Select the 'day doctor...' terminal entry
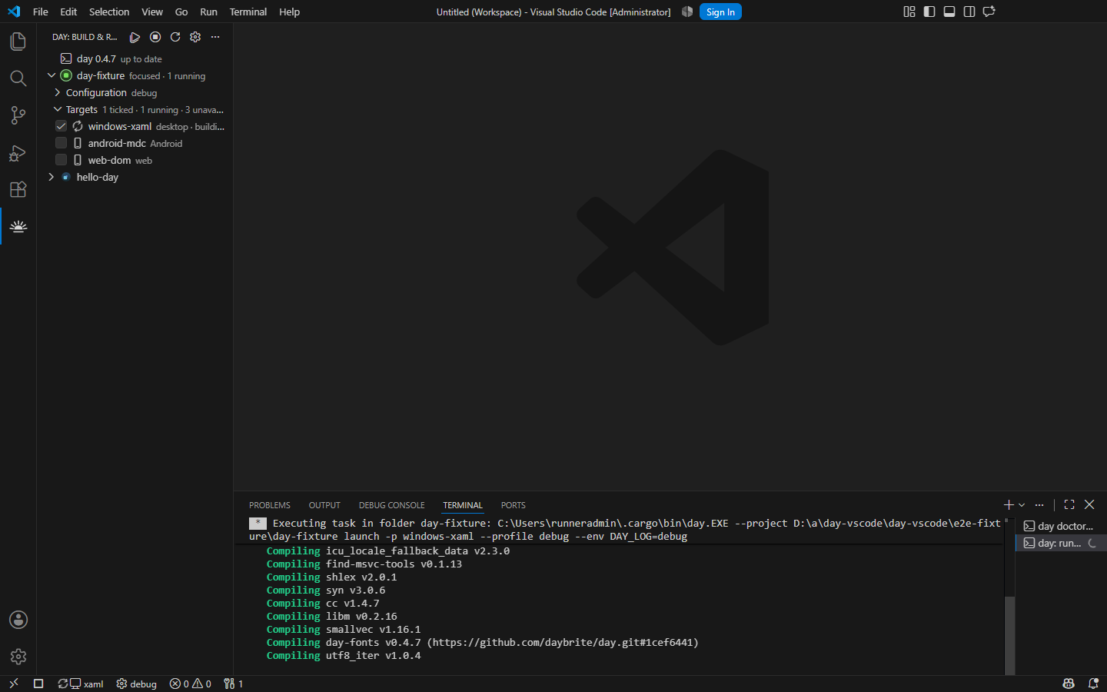The height and width of the screenshot is (692, 1107). click(x=1061, y=526)
